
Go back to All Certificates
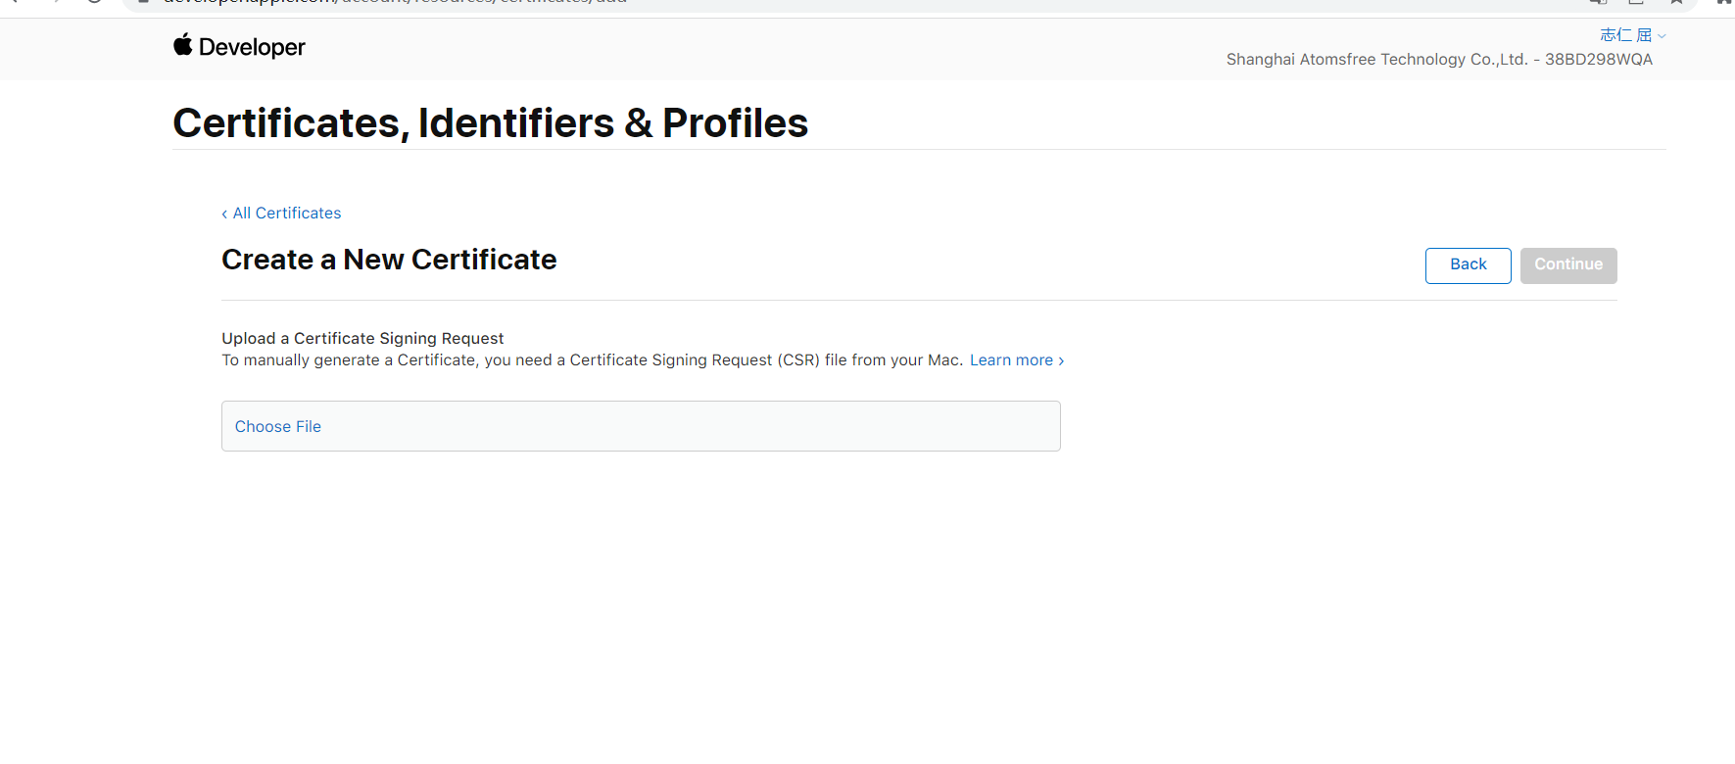pyautogui.click(x=286, y=214)
